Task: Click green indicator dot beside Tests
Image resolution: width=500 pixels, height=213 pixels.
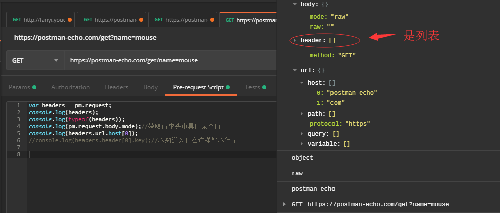Action: pyautogui.click(x=265, y=87)
